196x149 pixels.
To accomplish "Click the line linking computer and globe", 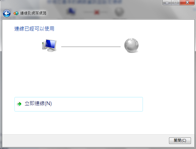I will click(x=91, y=47).
